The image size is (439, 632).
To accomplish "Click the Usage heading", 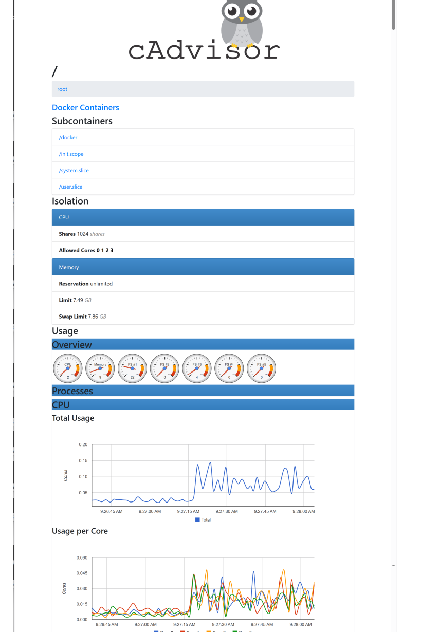I will [65, 331].
